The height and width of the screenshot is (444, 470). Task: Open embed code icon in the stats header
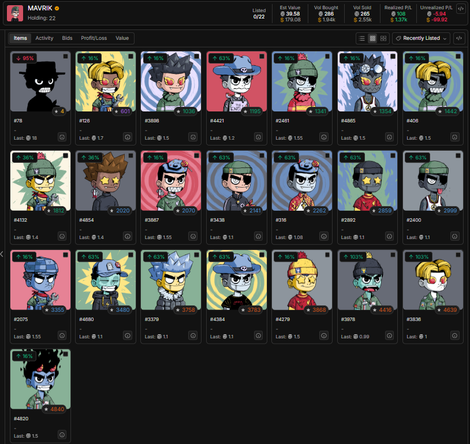tap(461, 9)
